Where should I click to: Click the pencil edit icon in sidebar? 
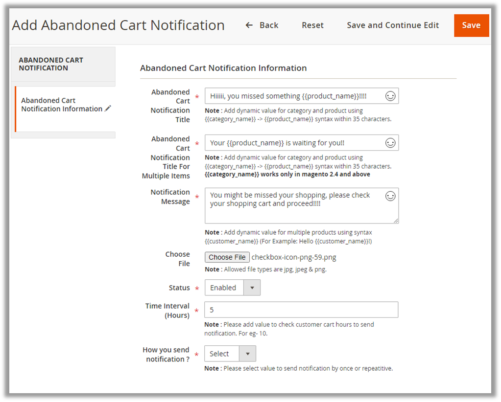click(x=108, y=109)
